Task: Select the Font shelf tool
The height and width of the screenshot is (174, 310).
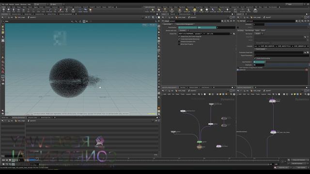Action: (67, 10)
